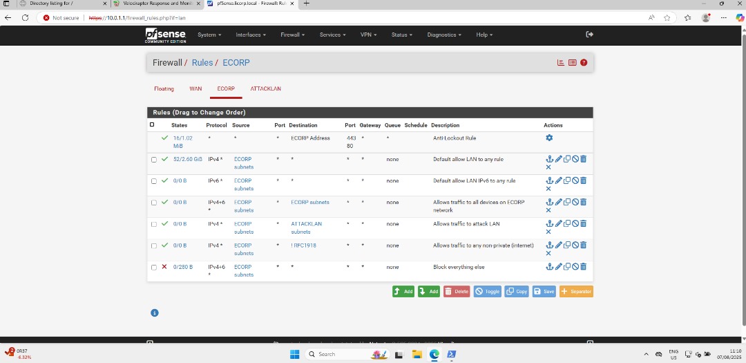Open the Rules breadcrumb link

[202, 62]
